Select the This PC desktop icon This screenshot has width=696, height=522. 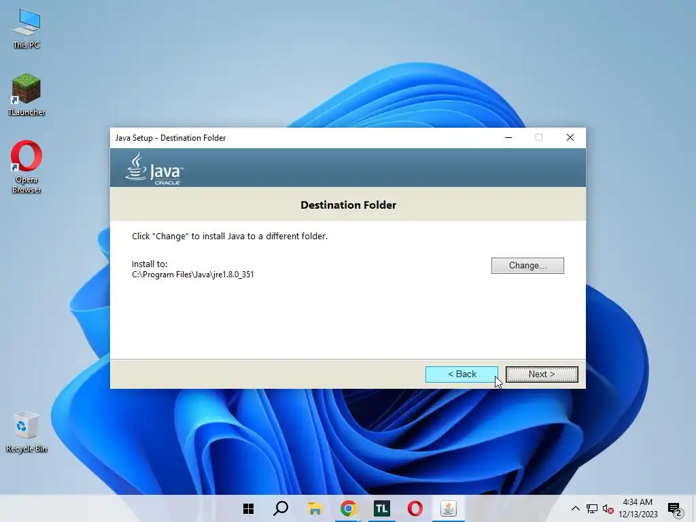pyautogui.click(x=27, y=29)
